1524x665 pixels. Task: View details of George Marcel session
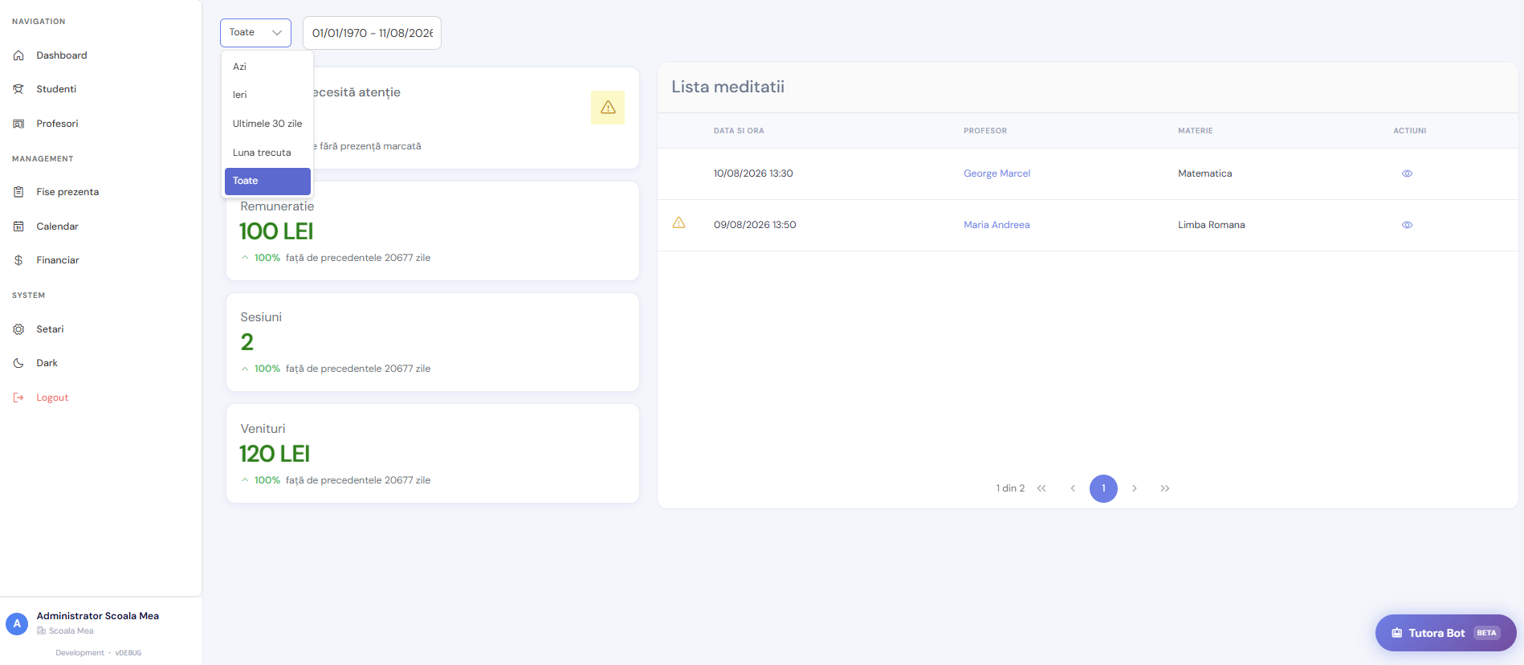pyautogui.click(x=1407, y=173)
